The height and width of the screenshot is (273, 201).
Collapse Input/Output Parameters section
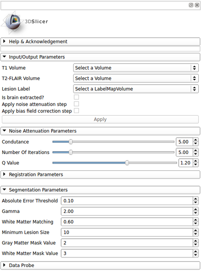100,57
